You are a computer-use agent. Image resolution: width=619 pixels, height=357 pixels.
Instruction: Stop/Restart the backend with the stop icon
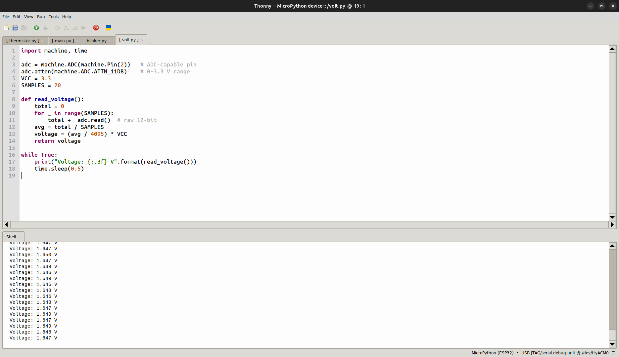coord(96,28)
